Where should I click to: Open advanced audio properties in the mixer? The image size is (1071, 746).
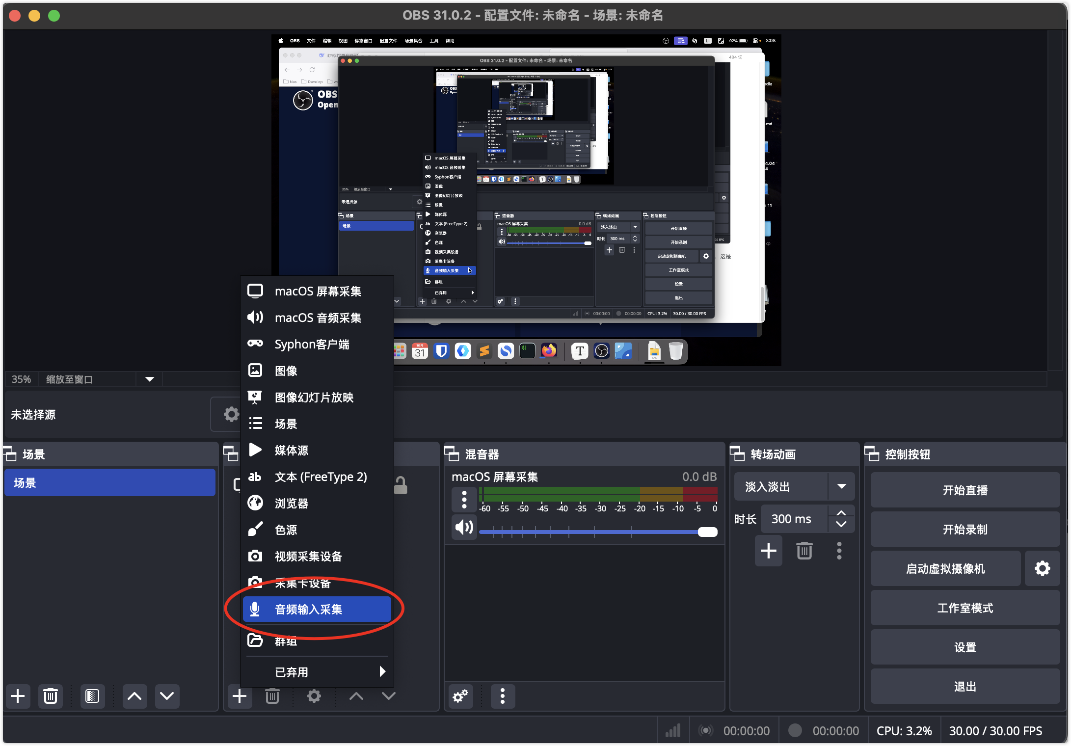pyautogui.click(x=460, y=696)
